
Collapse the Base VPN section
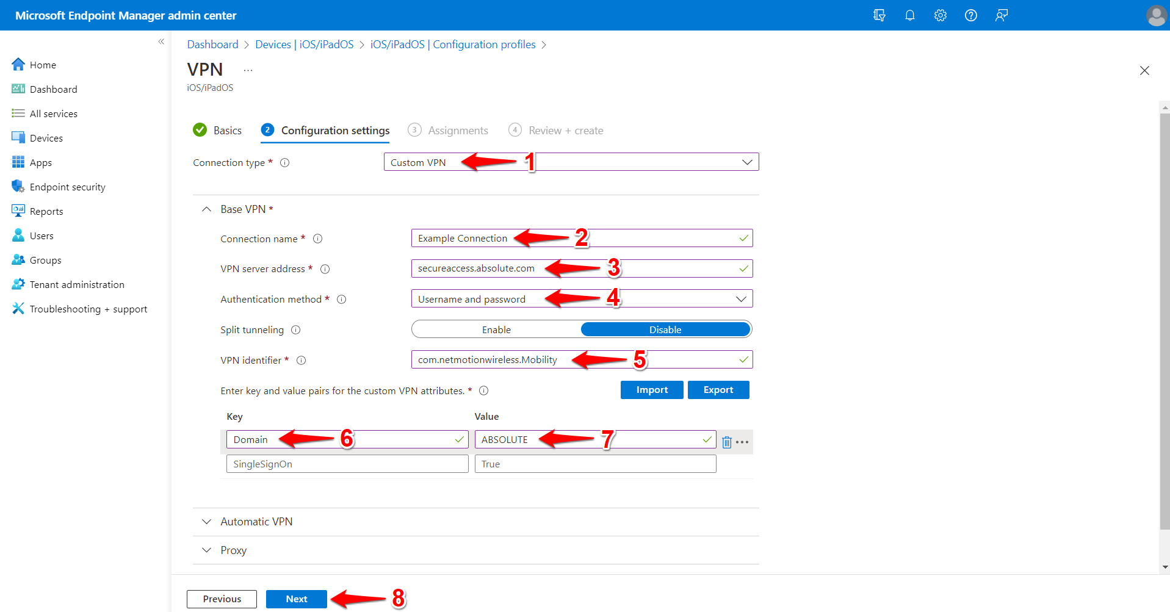pos(206,209)
